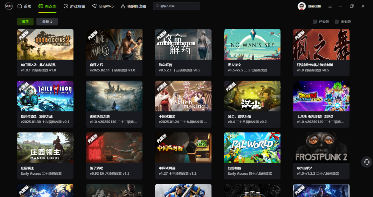Focus the 请输入内容 search field

pos(176,6)
